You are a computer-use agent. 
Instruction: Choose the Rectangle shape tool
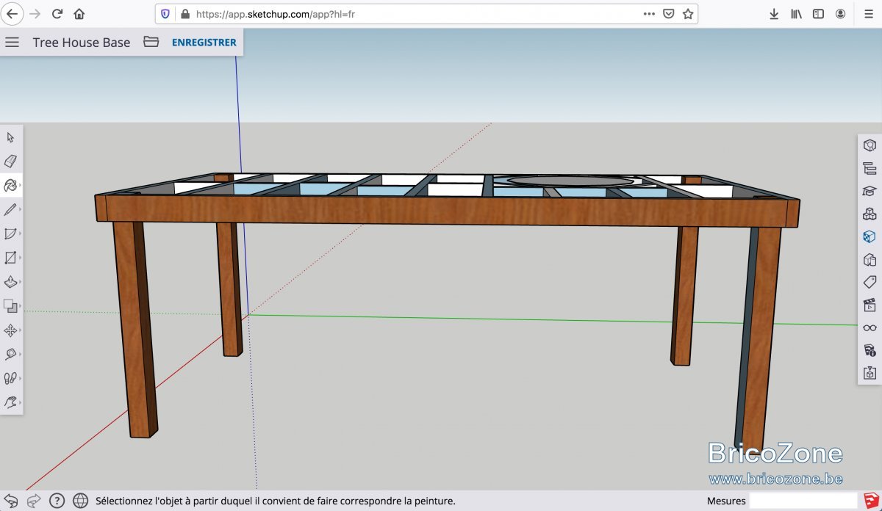tap(10, 258)
